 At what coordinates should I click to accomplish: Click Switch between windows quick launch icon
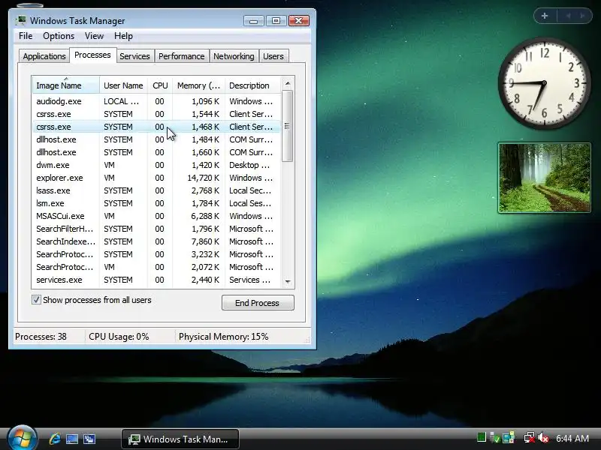[x=89, y=439]
